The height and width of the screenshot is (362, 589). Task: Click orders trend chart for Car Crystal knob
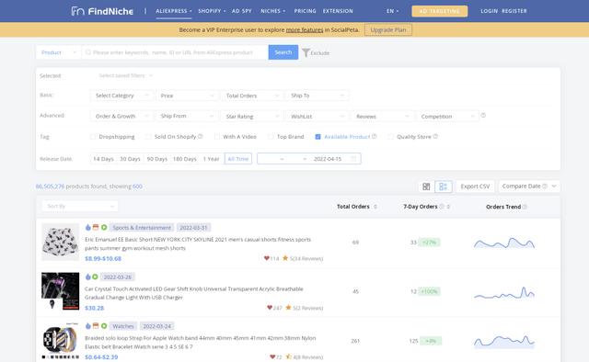pos(504,292)
